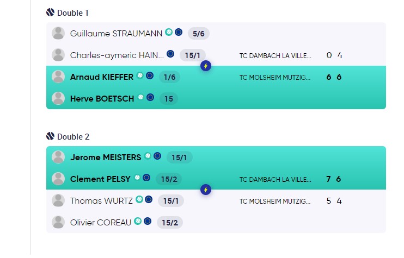Click Arnaud KIEFFER's avatar icon
The image size is (404, 258).
click(x=58, y=77)
